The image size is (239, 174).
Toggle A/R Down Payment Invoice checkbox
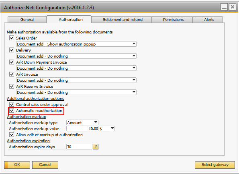coord(12,62)
